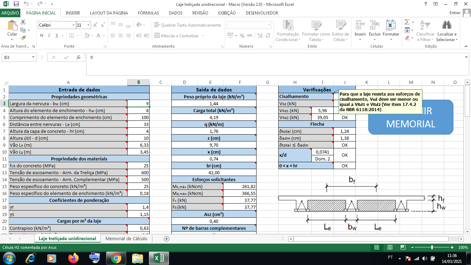Click the AutoSum sigma icon
The height and width of the screenshot is (265, 471).
coord(407,22)
